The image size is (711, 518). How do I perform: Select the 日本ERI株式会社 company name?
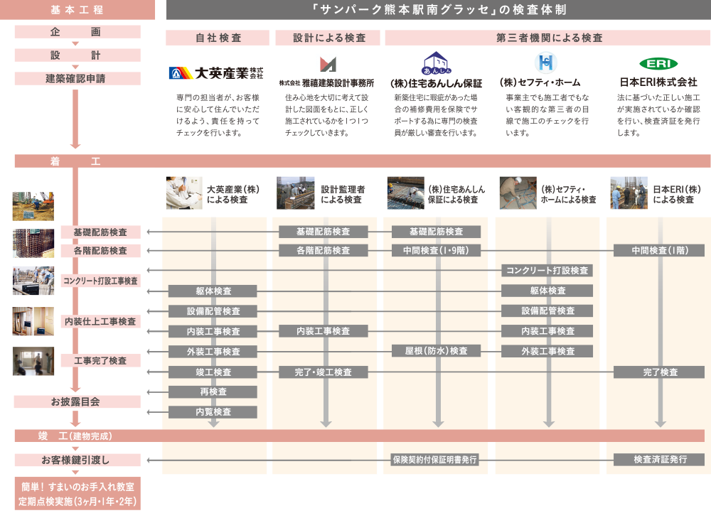[x=658, y=82]
